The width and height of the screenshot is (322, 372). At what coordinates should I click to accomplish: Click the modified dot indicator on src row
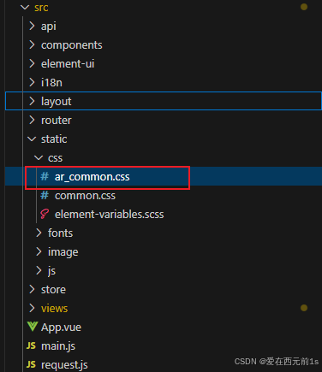[x=304, y=7]
